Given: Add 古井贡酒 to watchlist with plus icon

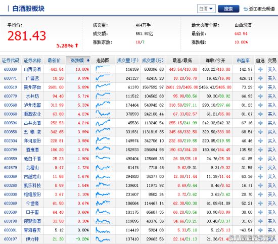Looking at the screenshot, I should pyautogui.click(x=260, y=123).
